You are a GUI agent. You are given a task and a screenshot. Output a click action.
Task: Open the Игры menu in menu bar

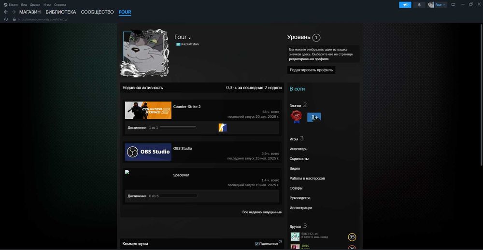coord(47,5)
